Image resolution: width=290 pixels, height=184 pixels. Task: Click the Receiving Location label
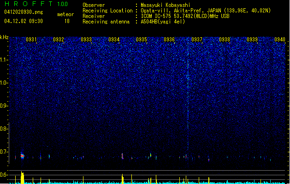(107, 11)
